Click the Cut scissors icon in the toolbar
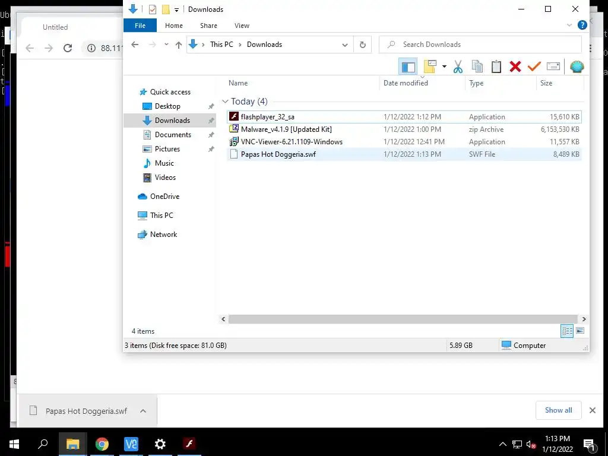This screenshot has width=608, height=456. coord(458,66)
